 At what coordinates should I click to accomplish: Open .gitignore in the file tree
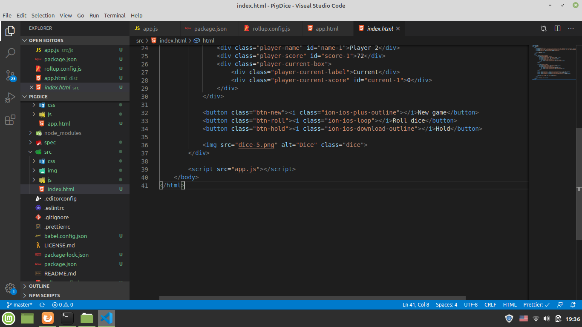tap(75, 217)
